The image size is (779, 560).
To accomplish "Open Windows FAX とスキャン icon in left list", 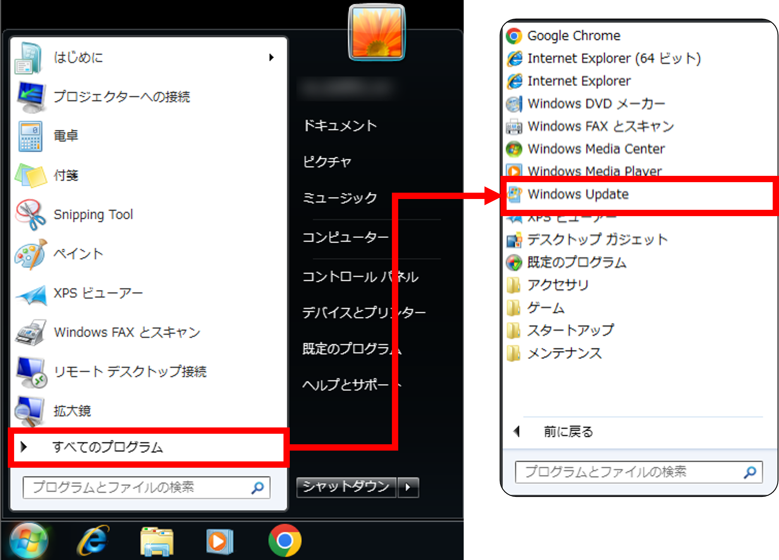I will coord(31,332).
